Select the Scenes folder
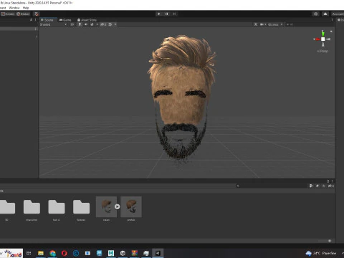 coord(81,209)
